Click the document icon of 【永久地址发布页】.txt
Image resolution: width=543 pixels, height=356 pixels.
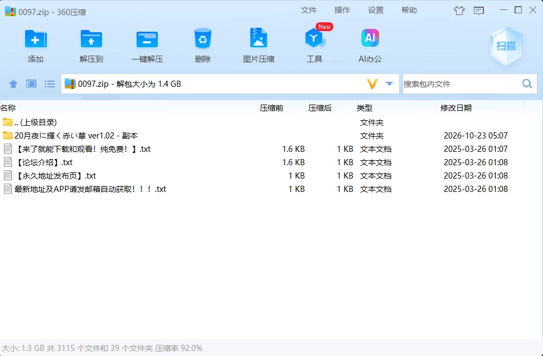pos(8,175)
